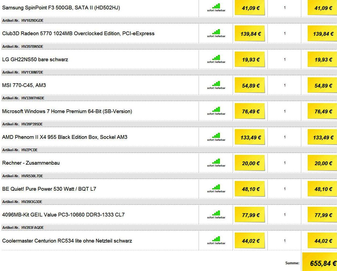Click line total 44,02 € for Coolermaster

(x=322, y=241)
